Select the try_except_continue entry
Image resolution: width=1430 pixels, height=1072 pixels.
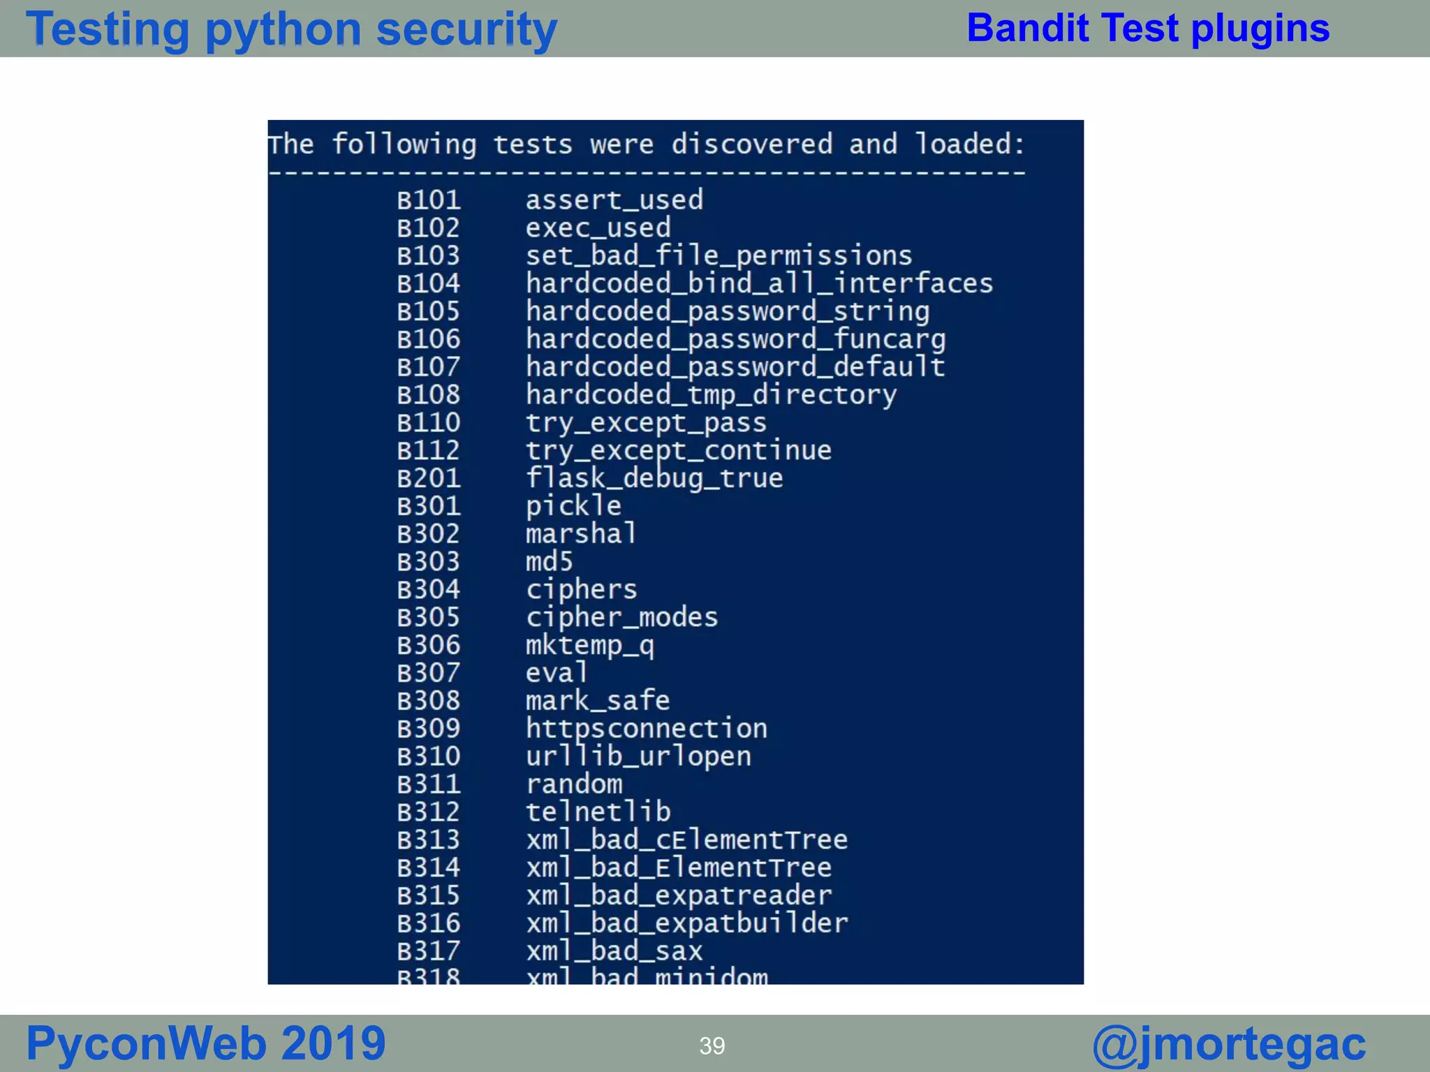(679, 451)
